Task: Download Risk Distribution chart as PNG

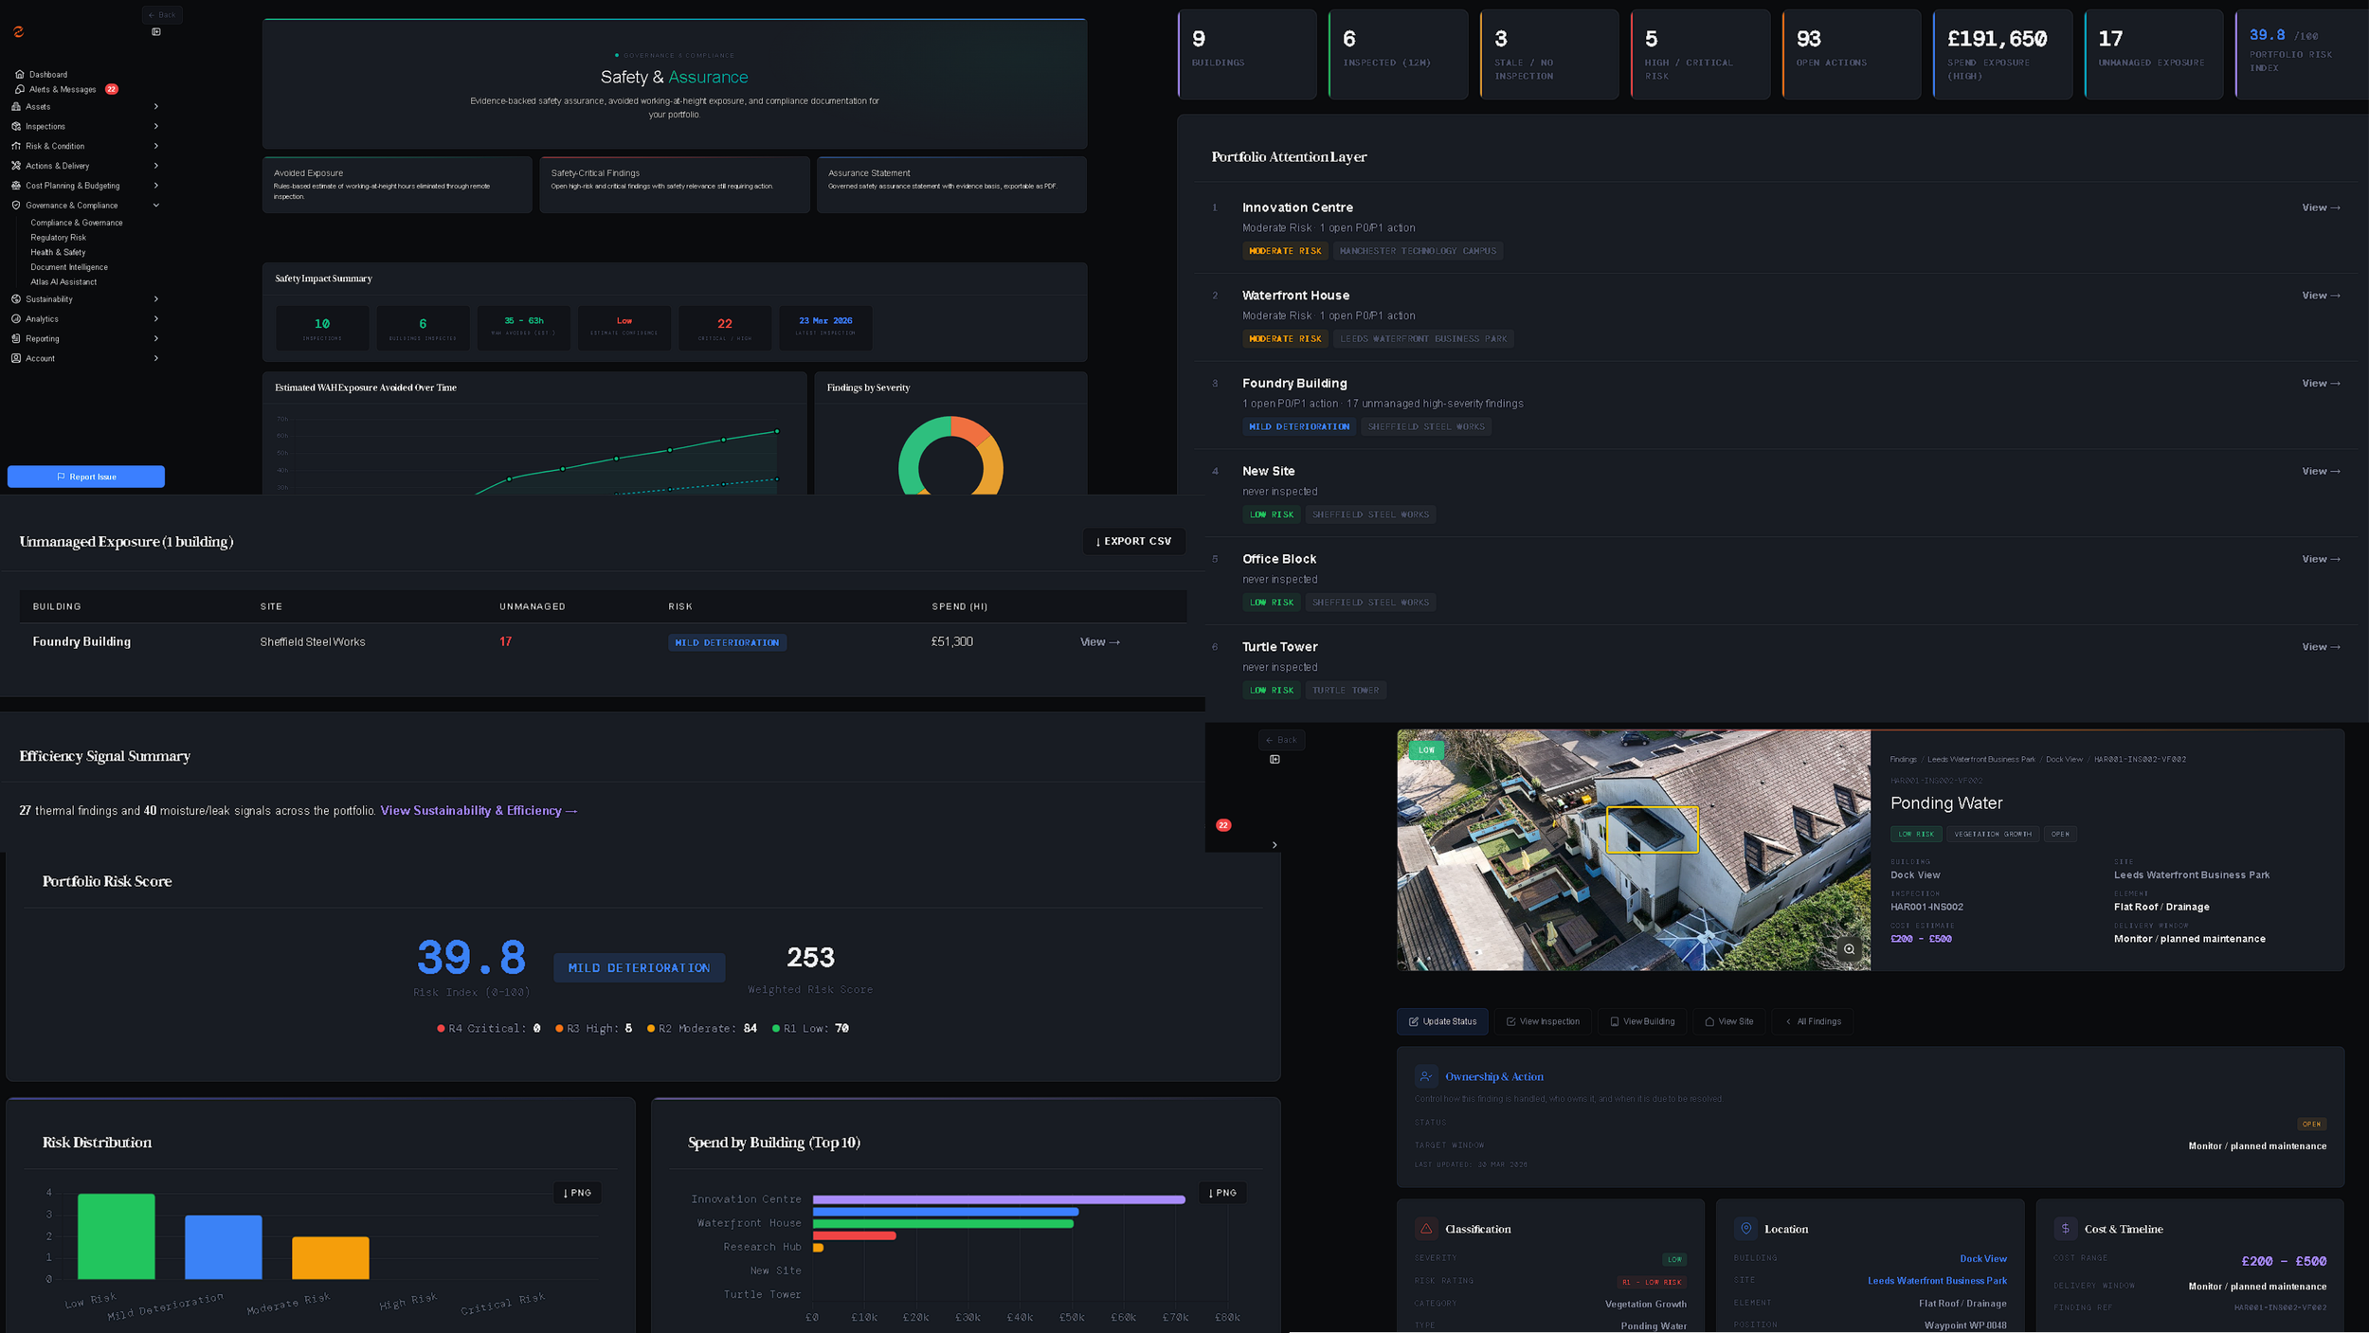Action: [577, 1193]
